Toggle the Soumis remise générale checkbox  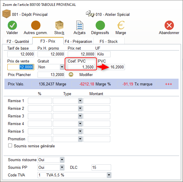tap(10, 146)
